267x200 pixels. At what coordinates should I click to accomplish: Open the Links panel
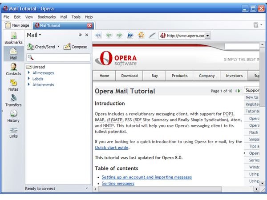tap(13, 132)
